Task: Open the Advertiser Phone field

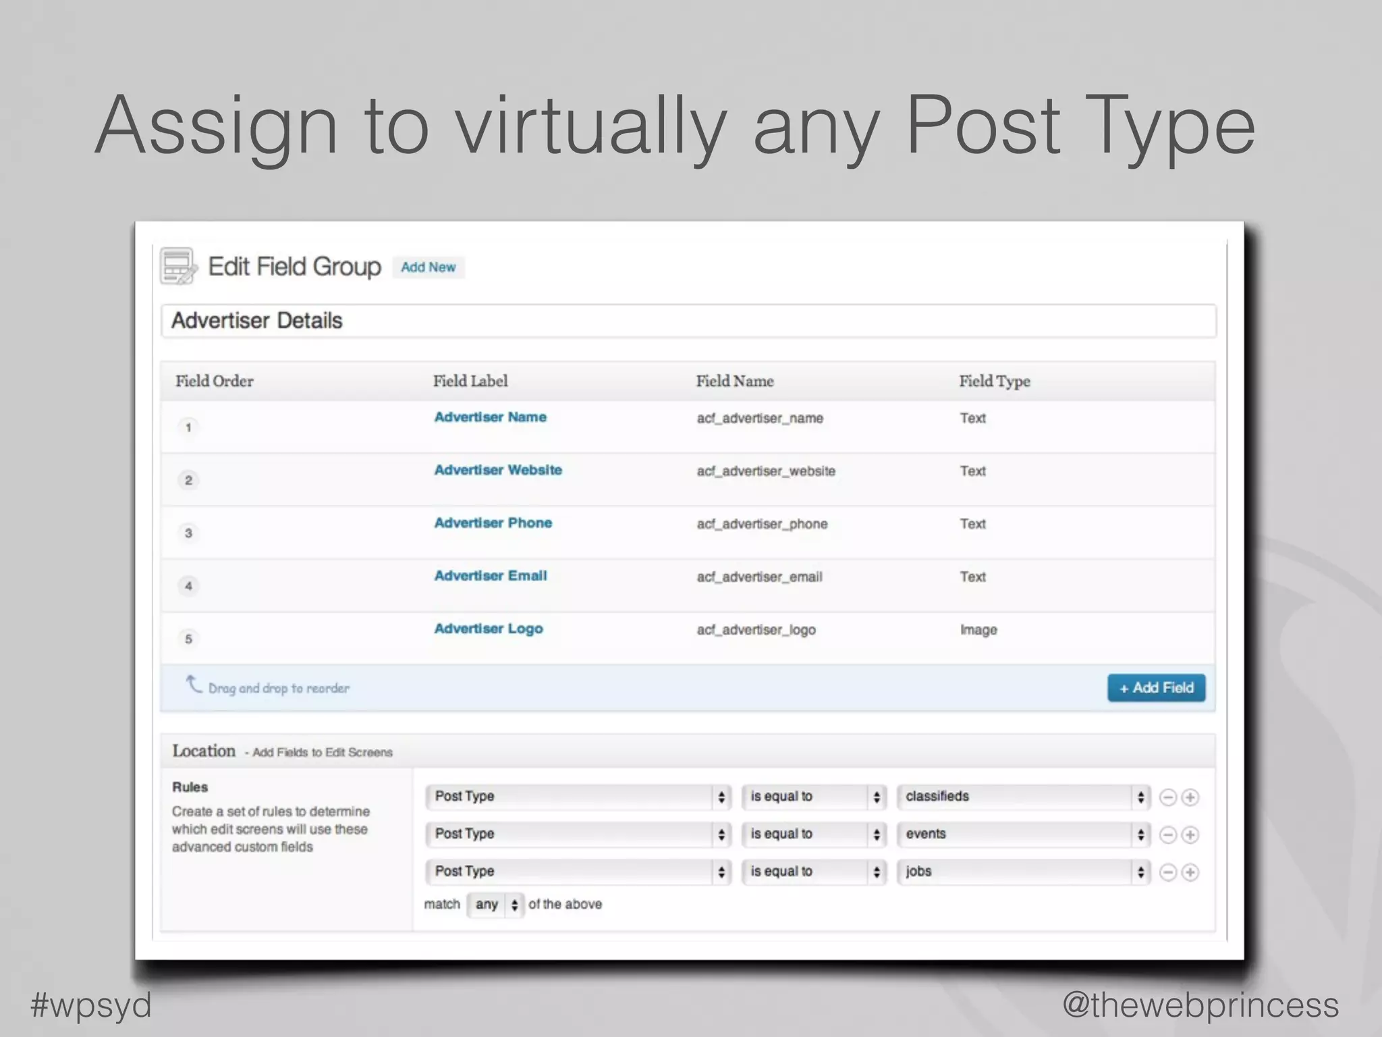Action: pyautogui.click(x=493, y=523)
